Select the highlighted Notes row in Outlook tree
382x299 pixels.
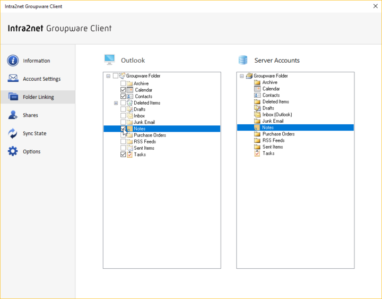click(x=162, y=129)
